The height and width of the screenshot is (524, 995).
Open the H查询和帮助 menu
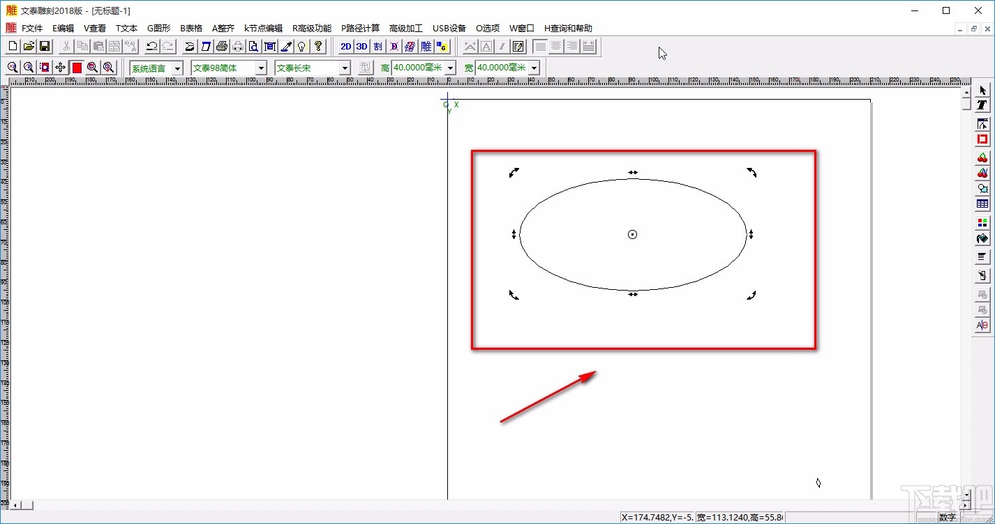[568, 29]
